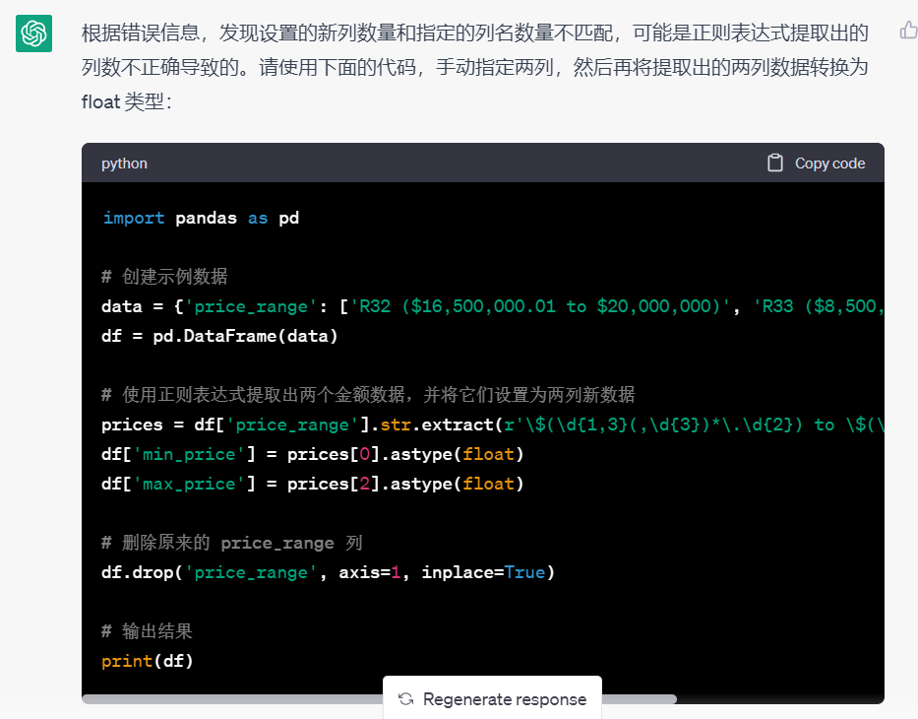Click the line starting 'data = {'
918x719 pixels.
[x=492, y=306]
